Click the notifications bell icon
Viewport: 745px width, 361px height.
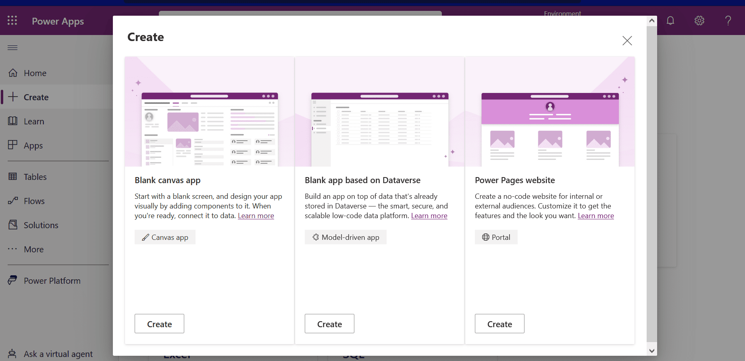pos(670,21)
